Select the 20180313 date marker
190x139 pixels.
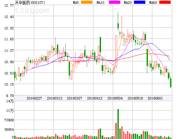click(54, 98)
